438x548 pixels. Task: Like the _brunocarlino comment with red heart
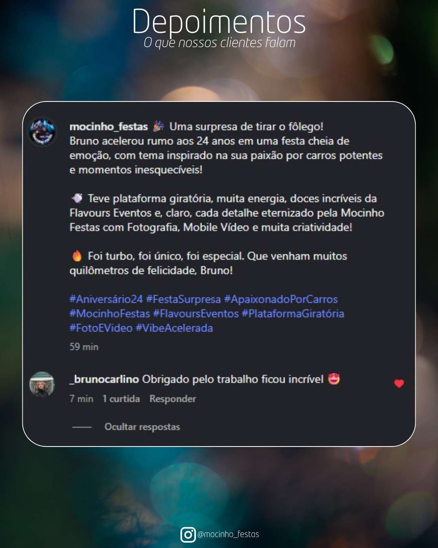[x=399, y=384]
